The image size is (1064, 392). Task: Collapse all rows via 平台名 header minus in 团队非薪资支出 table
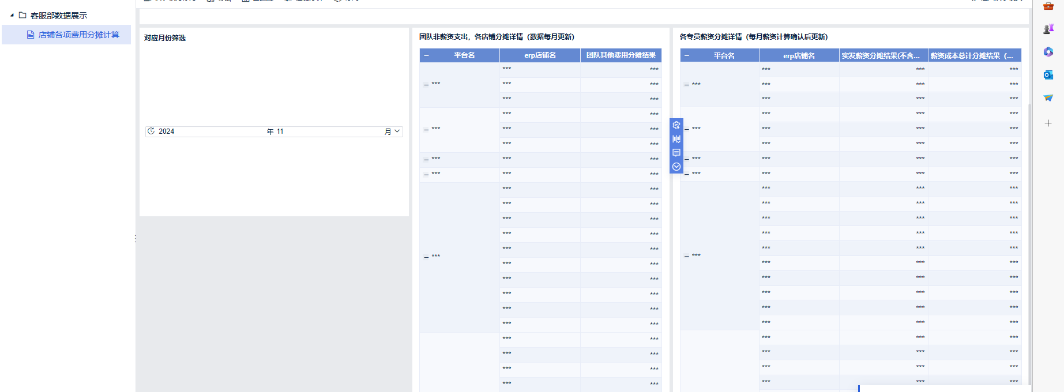tap(426, 56)
